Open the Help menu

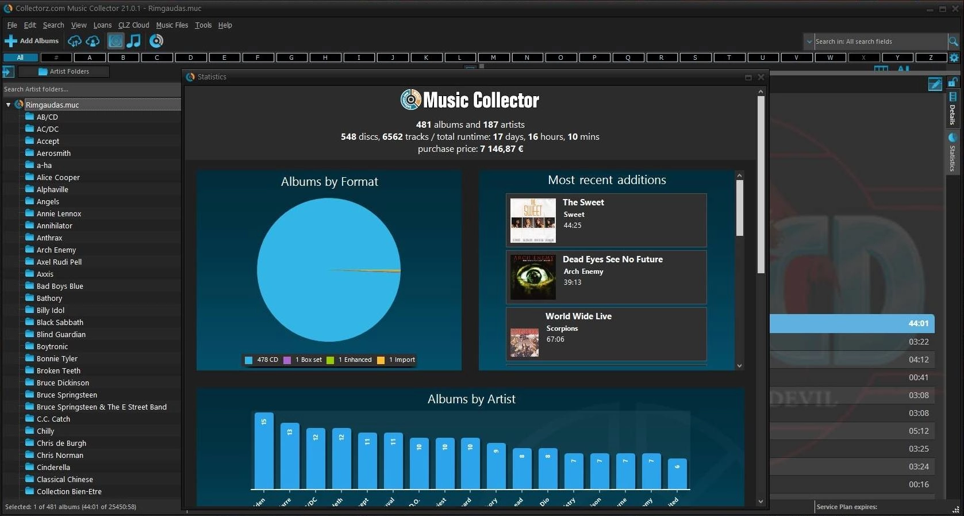(225, 25)
